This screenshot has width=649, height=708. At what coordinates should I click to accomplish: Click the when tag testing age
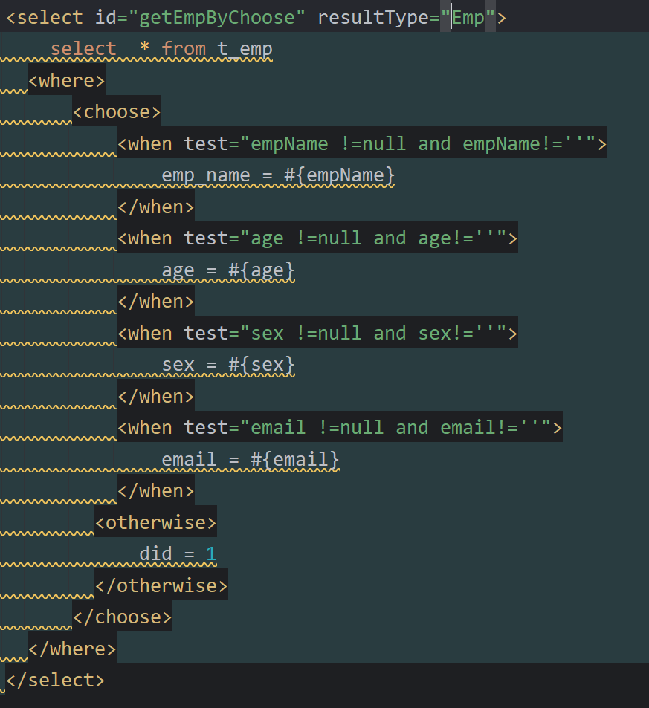point(317,238)
